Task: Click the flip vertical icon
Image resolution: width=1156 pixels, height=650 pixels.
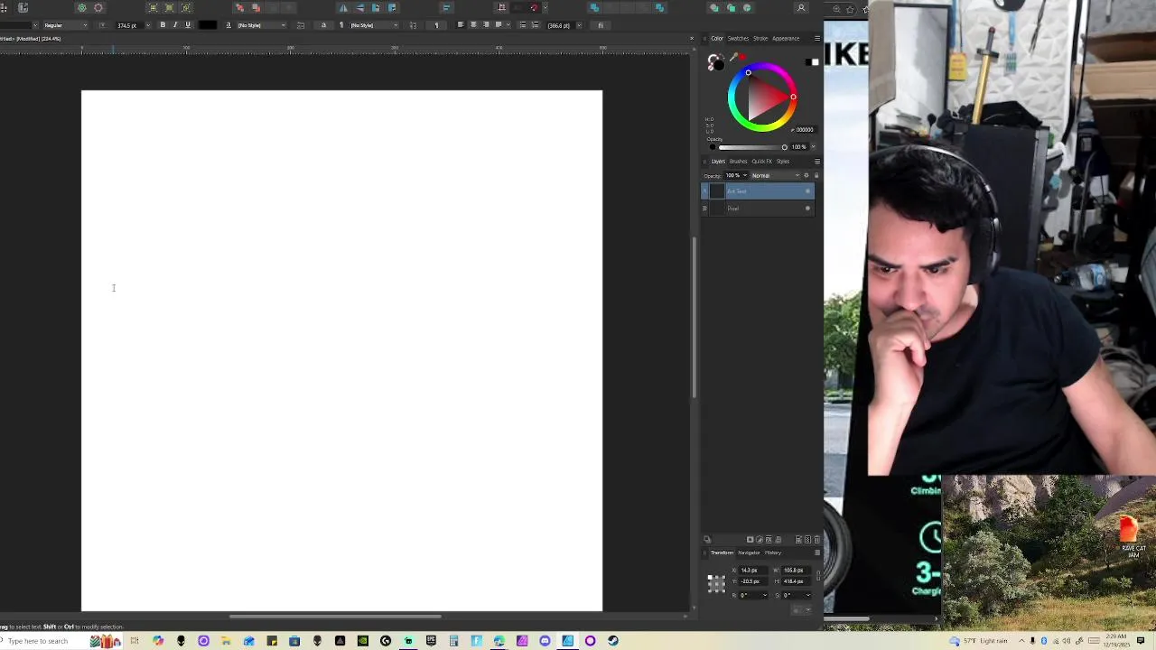Action: [x=361, y=8]
